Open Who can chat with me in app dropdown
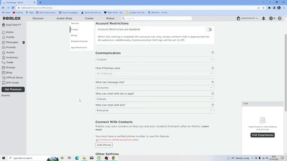Viewport: 287px width, 161px height. click(155, 99)
